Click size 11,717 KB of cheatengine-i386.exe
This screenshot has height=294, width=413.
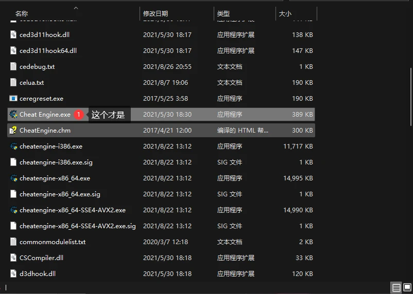coord(298,146)
